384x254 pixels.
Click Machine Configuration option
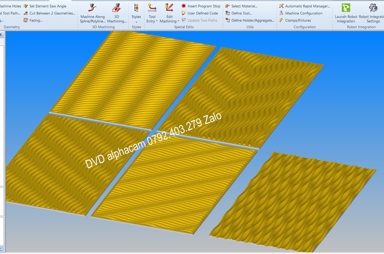coord(304,13)
